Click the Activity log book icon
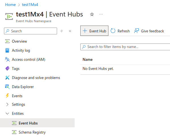The image size is (170, 137). tap(7, 50)
